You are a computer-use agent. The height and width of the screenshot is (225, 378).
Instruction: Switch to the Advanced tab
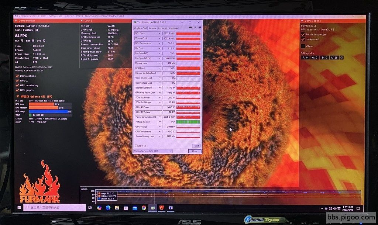[162, 28]
